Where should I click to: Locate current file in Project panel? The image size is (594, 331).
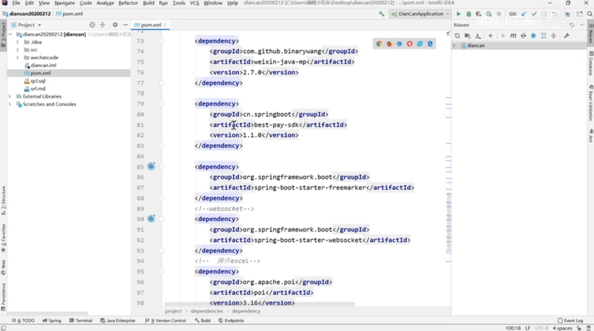(x=92, y=25)
